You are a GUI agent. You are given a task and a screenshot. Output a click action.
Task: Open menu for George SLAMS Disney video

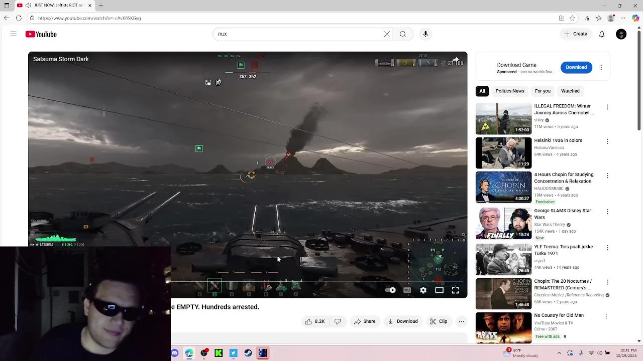607,212
